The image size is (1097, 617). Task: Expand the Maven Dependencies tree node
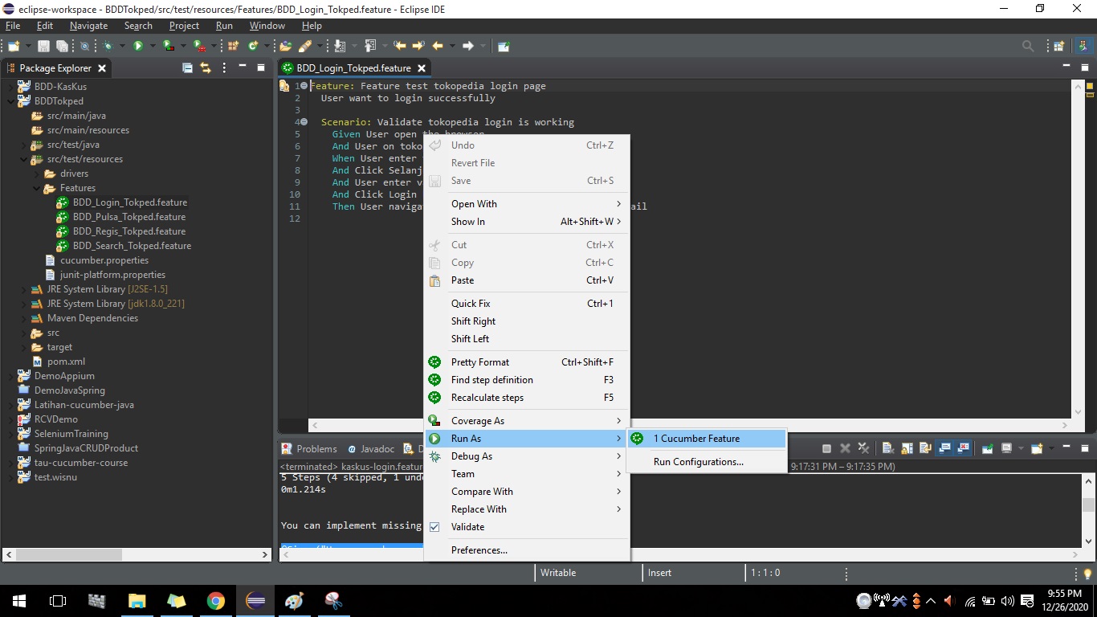24,318
